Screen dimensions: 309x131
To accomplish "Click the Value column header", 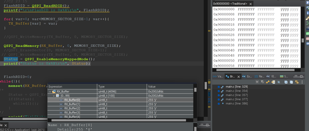I will click(x=170, y=87).
